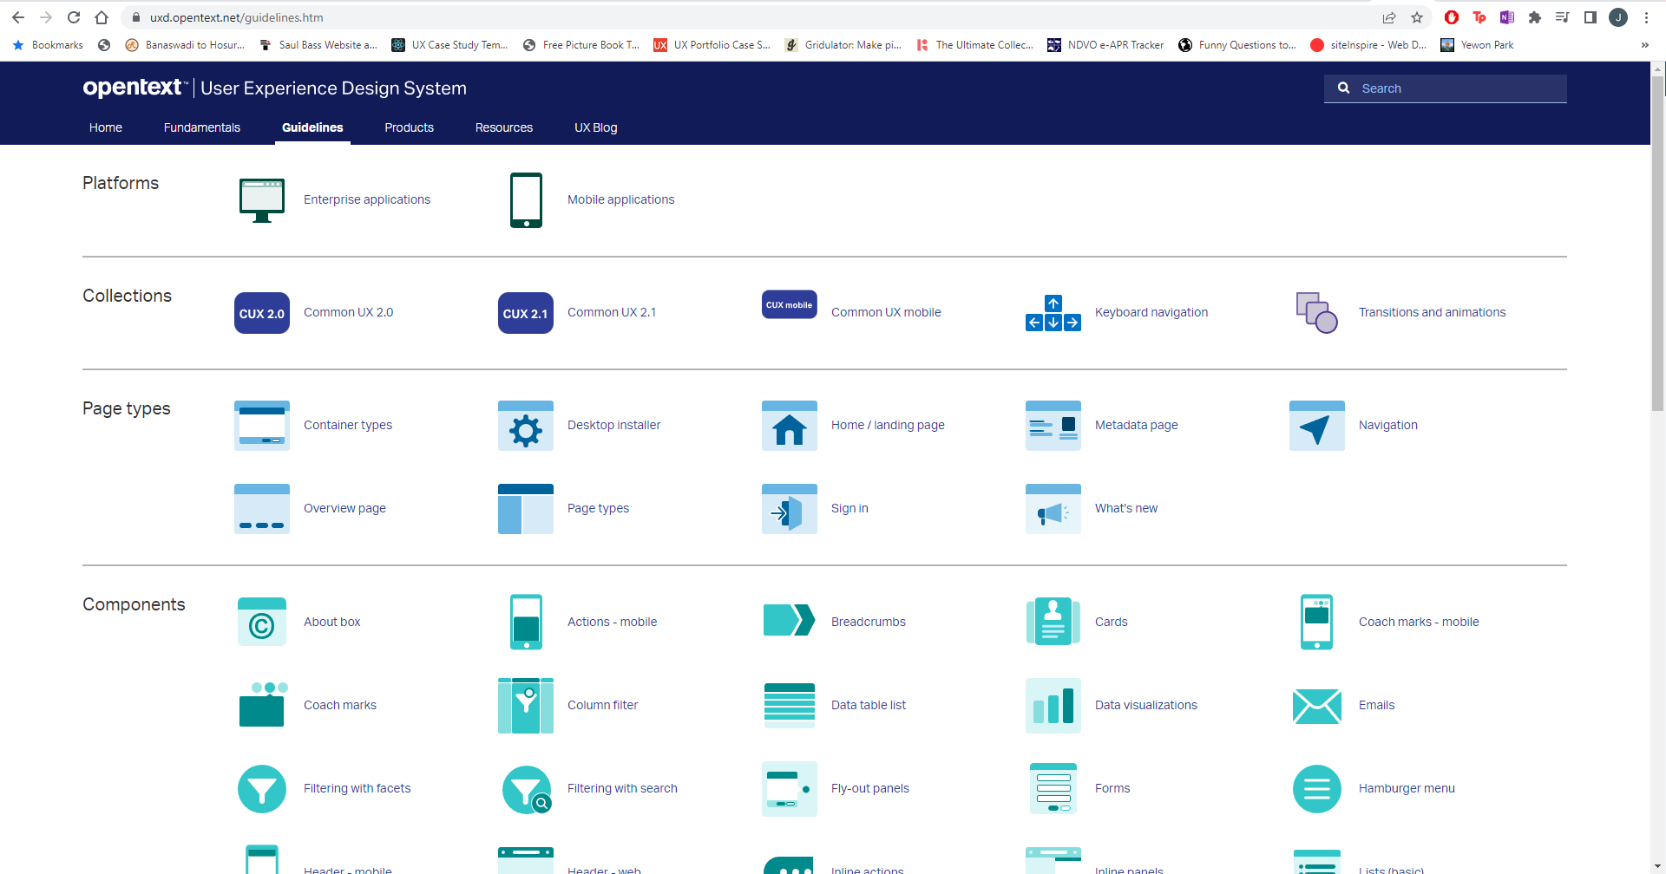Click the Column filter icon
This screenshot has width=1666, height=874.
coord(526,705)
